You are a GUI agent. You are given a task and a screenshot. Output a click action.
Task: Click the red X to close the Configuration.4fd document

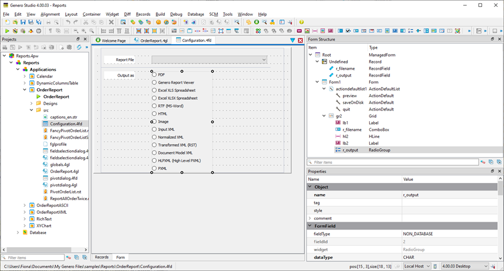[x=300, y=40]
